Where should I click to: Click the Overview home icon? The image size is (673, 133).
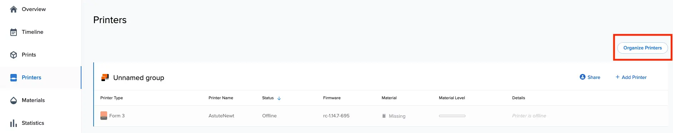[x=14, y=9]
